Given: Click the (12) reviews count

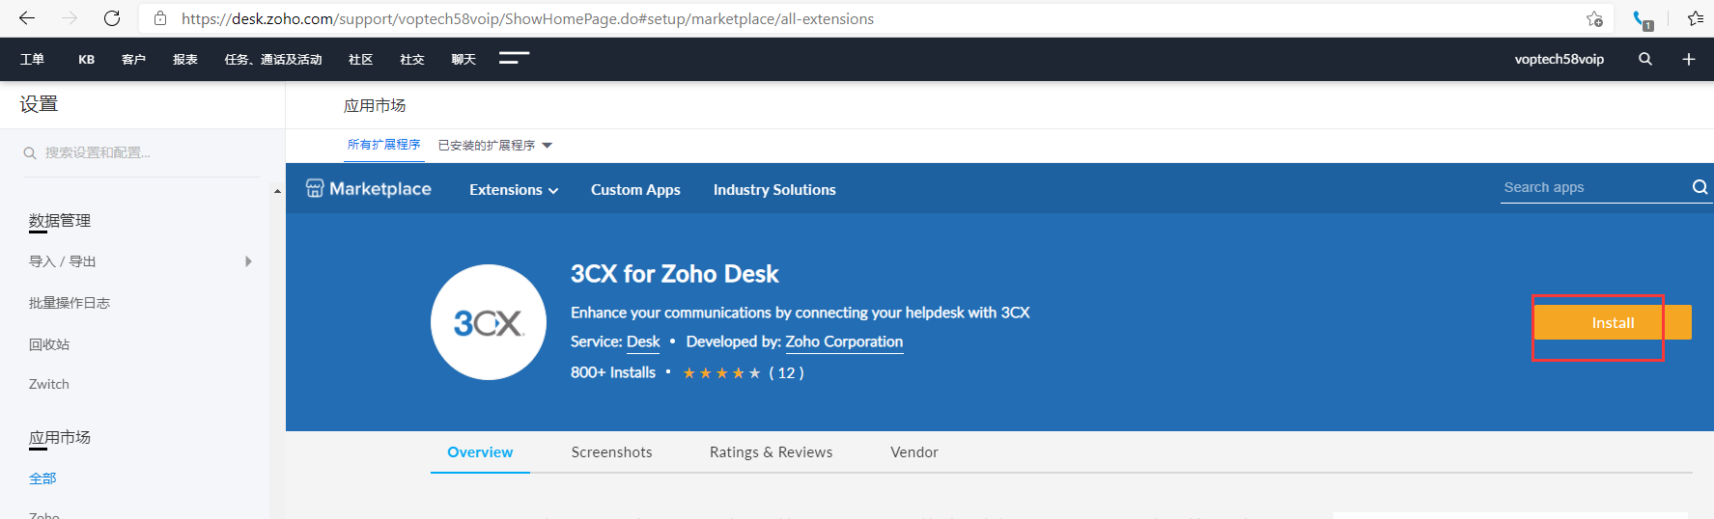Looking at the screenshot, I should (x=786, y=373).
